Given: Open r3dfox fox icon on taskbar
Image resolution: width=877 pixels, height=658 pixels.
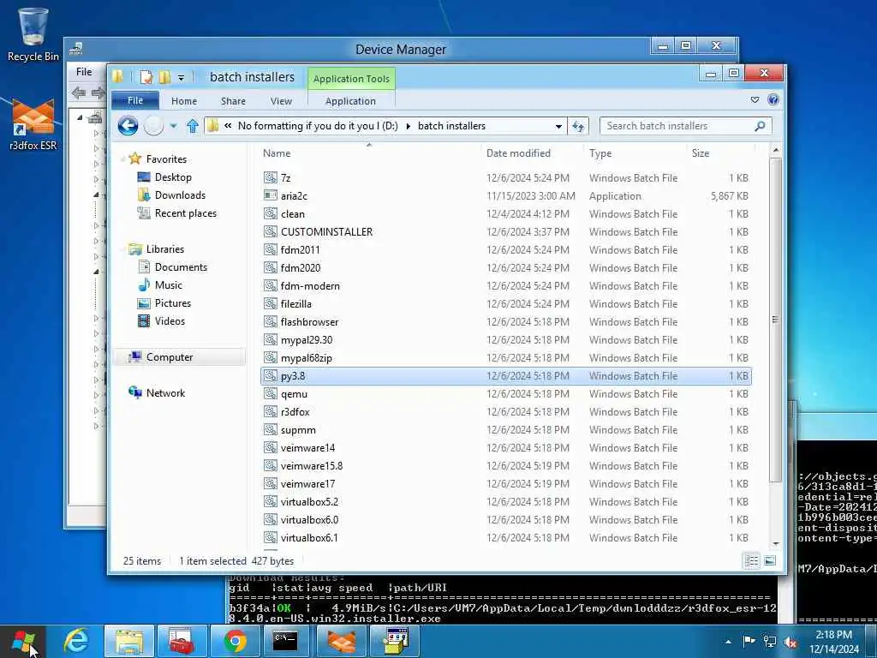Looking at the screenshot, I should point(341,641).
